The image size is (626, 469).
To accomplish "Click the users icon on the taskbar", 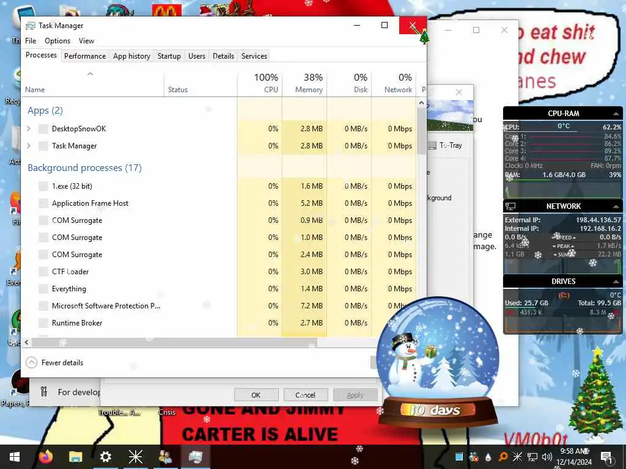I will [x=165, y=457].
